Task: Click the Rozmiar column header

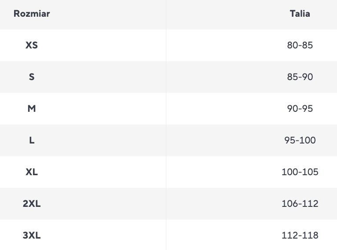Action: 32,14
